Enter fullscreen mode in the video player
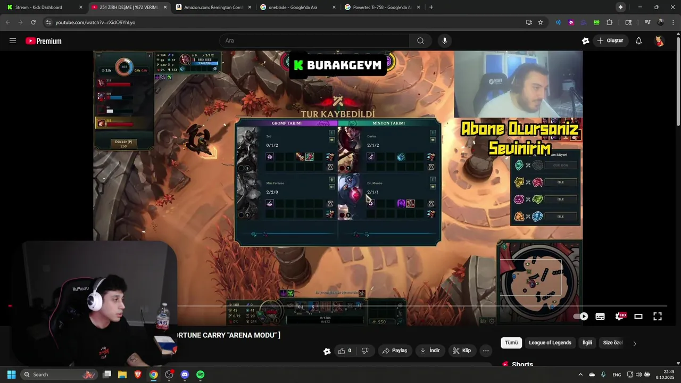Screen dimensions: 681x383 [658, 316]
